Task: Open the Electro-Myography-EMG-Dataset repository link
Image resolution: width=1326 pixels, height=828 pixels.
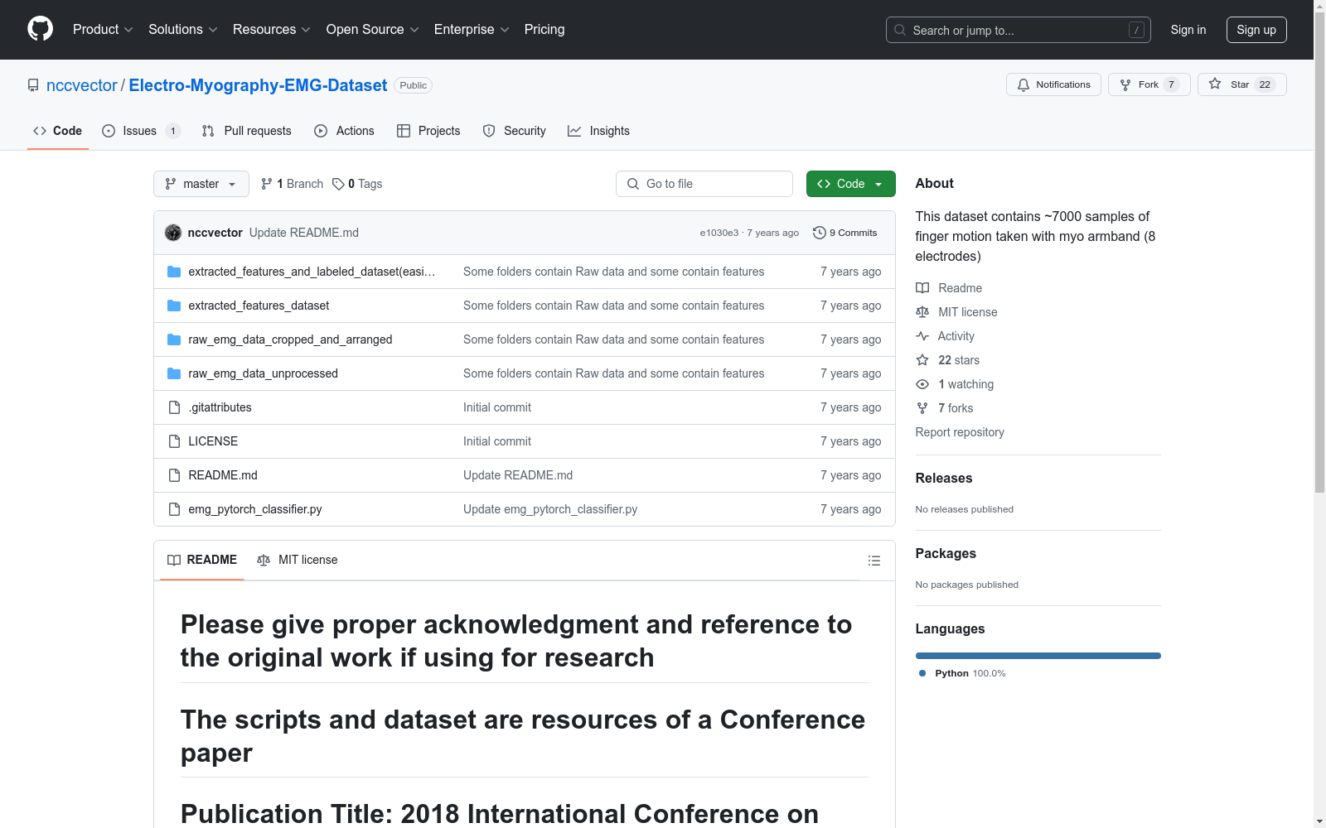Action: pos(258,85)
